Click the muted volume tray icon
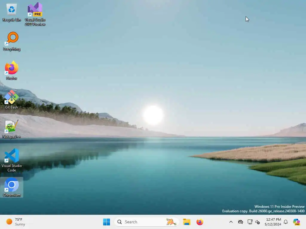This screenshot has width=306, height=229. 258,222
